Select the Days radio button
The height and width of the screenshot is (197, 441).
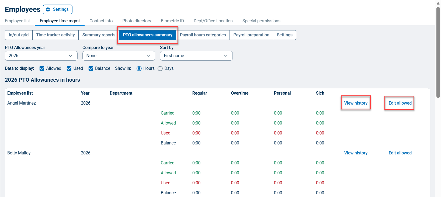tap(160, 68)
